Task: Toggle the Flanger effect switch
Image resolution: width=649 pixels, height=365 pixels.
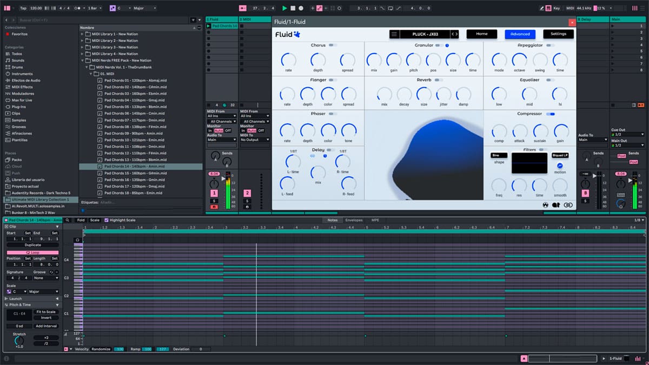Action: point(332,80)
